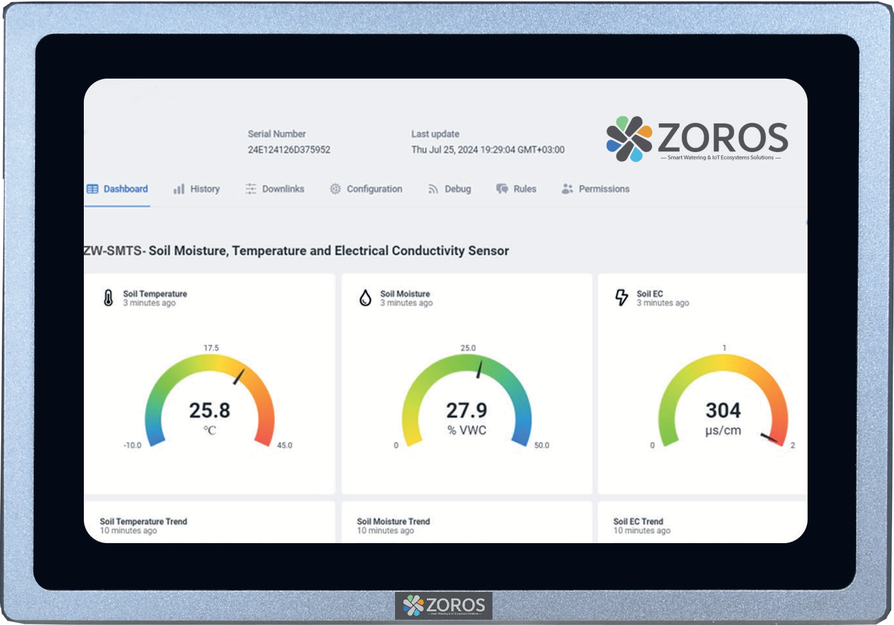The width and height of the screenshot is (894, 625).
Task: Click the lightning bolt icon on Soil EC card
Action: 622,298
